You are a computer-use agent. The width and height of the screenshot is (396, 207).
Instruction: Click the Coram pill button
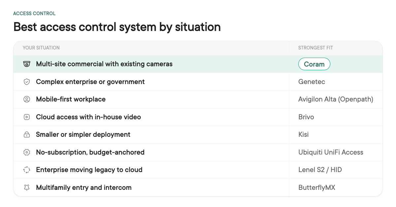[x=314, y=64]
